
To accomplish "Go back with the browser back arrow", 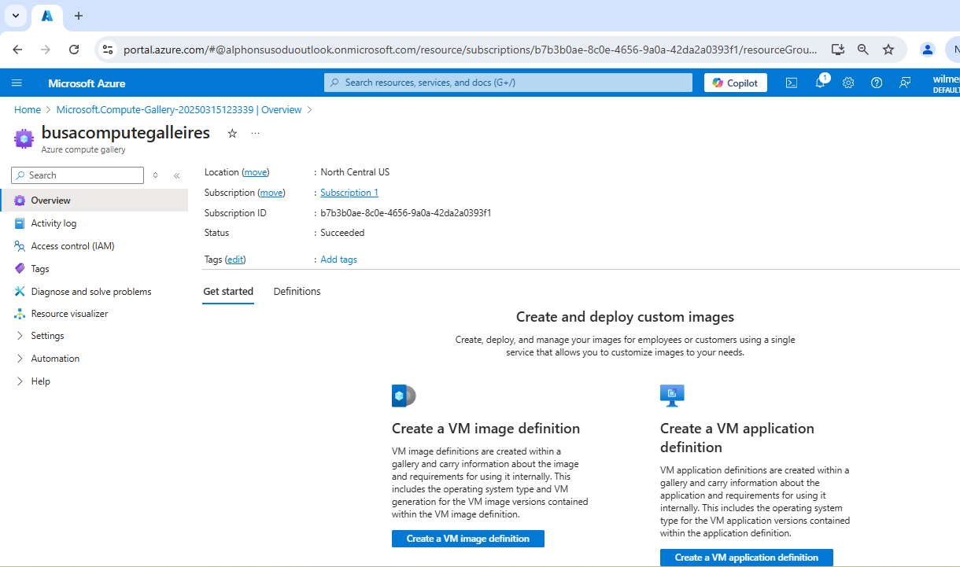I will pyautogui.click(x=17, y=50).
